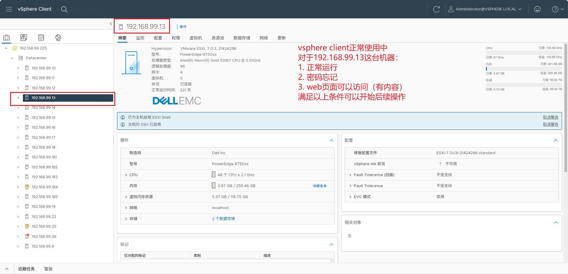
Task: Open the Administrator@VSPHERE.LOCAL user menu
Action: click(485, 9)
